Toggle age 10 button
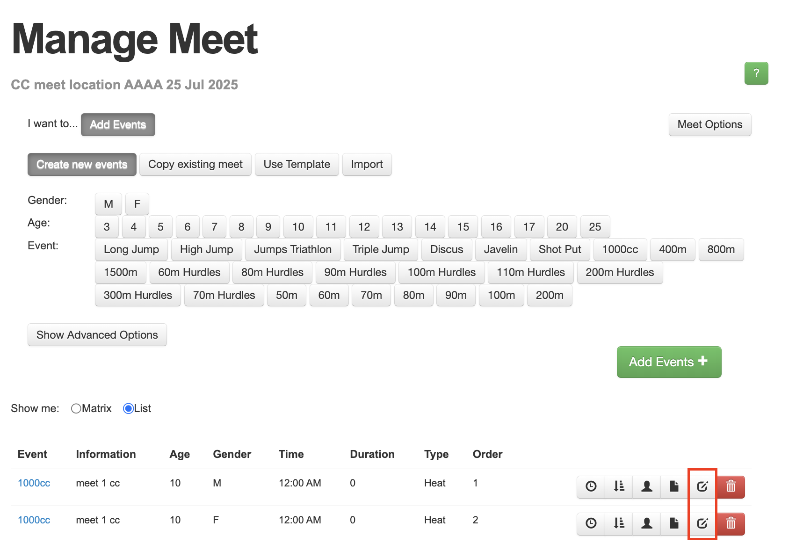The image size is (796, 551). pos(298,227)
